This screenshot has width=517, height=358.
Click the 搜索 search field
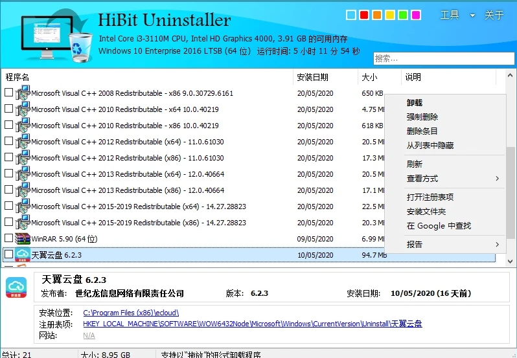coord(444,59)
